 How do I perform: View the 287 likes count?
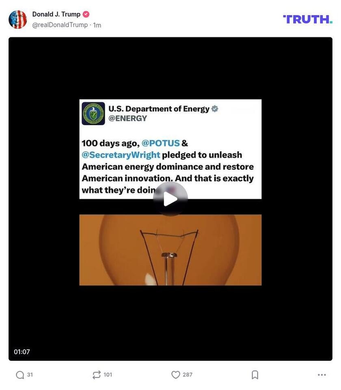tap(188, 375)
